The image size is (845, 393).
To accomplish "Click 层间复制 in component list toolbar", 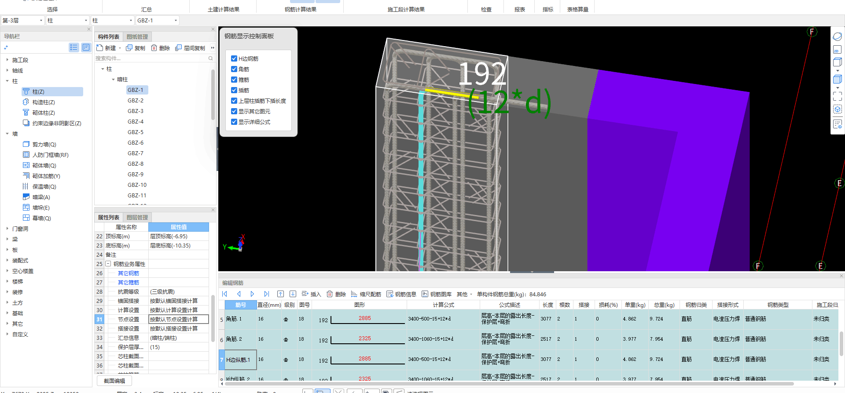I will tap(190, 48).
